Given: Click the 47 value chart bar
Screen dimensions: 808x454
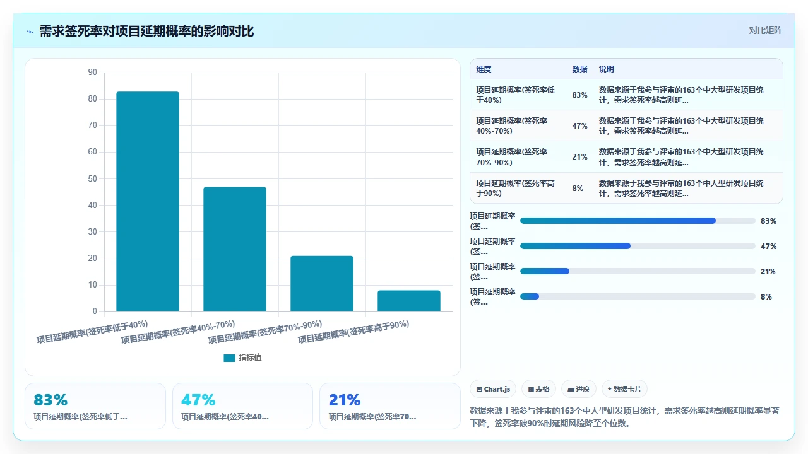Looking at the screenshot, I should click(235, 249).
